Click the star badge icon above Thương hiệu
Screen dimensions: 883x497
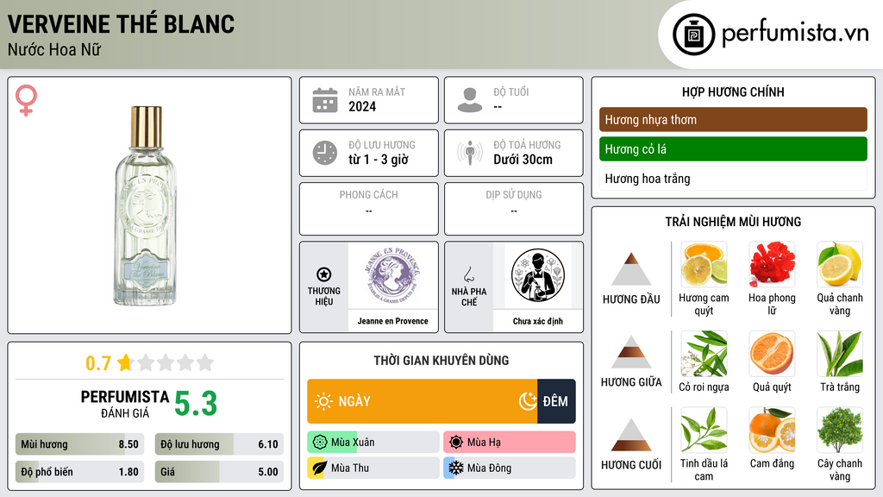point(324,274)
